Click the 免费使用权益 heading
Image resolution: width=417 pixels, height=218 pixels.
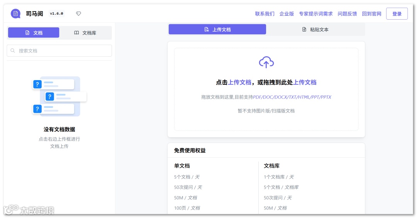coord(190,150)
